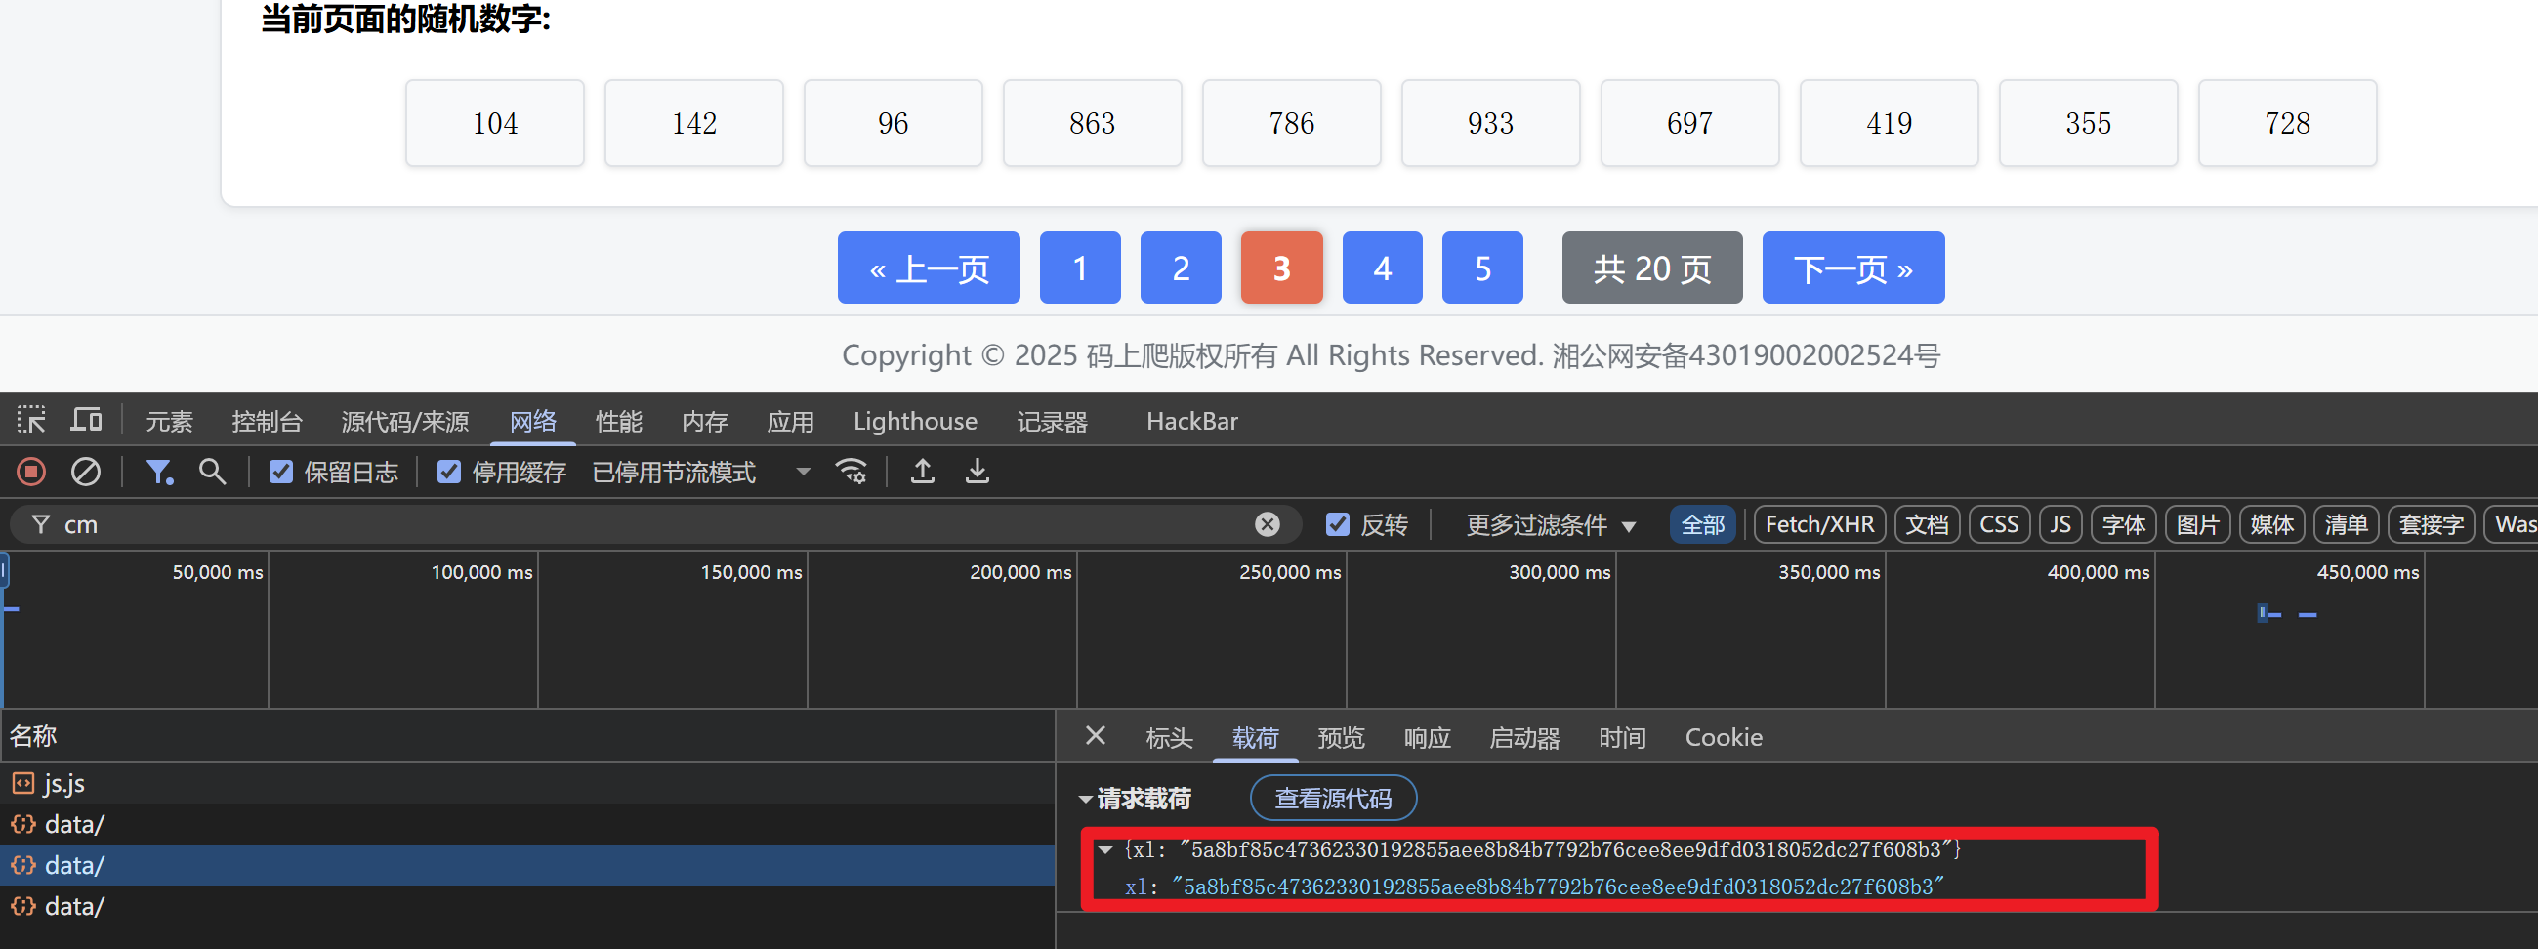Toggle the 保留日志 checkbox
Viewport: 2538px width, 949px height.
[281, 472]
